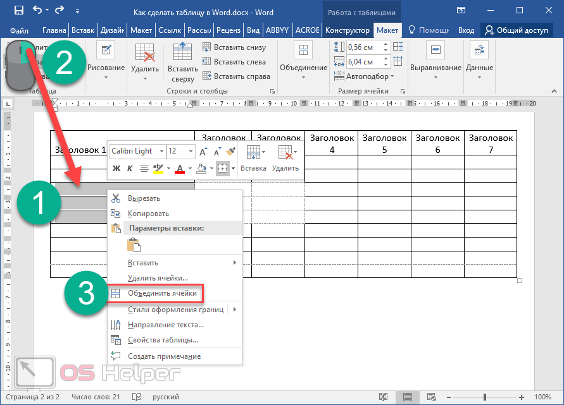Image resolution: width=564 pixels, height=405 pixels.
Task: Toggle italic К in the mini toolbar
Action: (130, 168)
